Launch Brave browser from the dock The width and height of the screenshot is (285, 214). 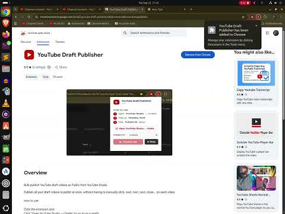click(6, 23)
